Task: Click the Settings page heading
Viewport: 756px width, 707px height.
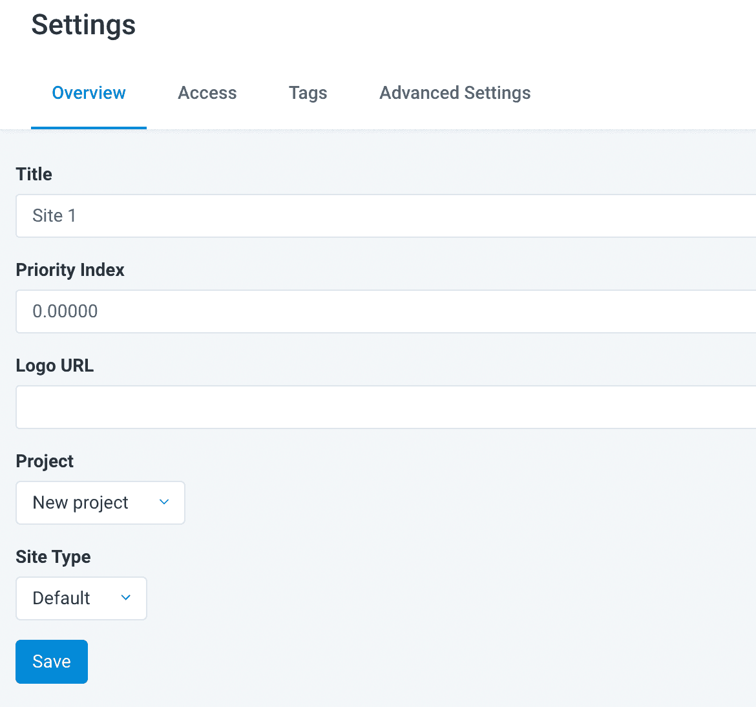Action: [x=83, y=25]
